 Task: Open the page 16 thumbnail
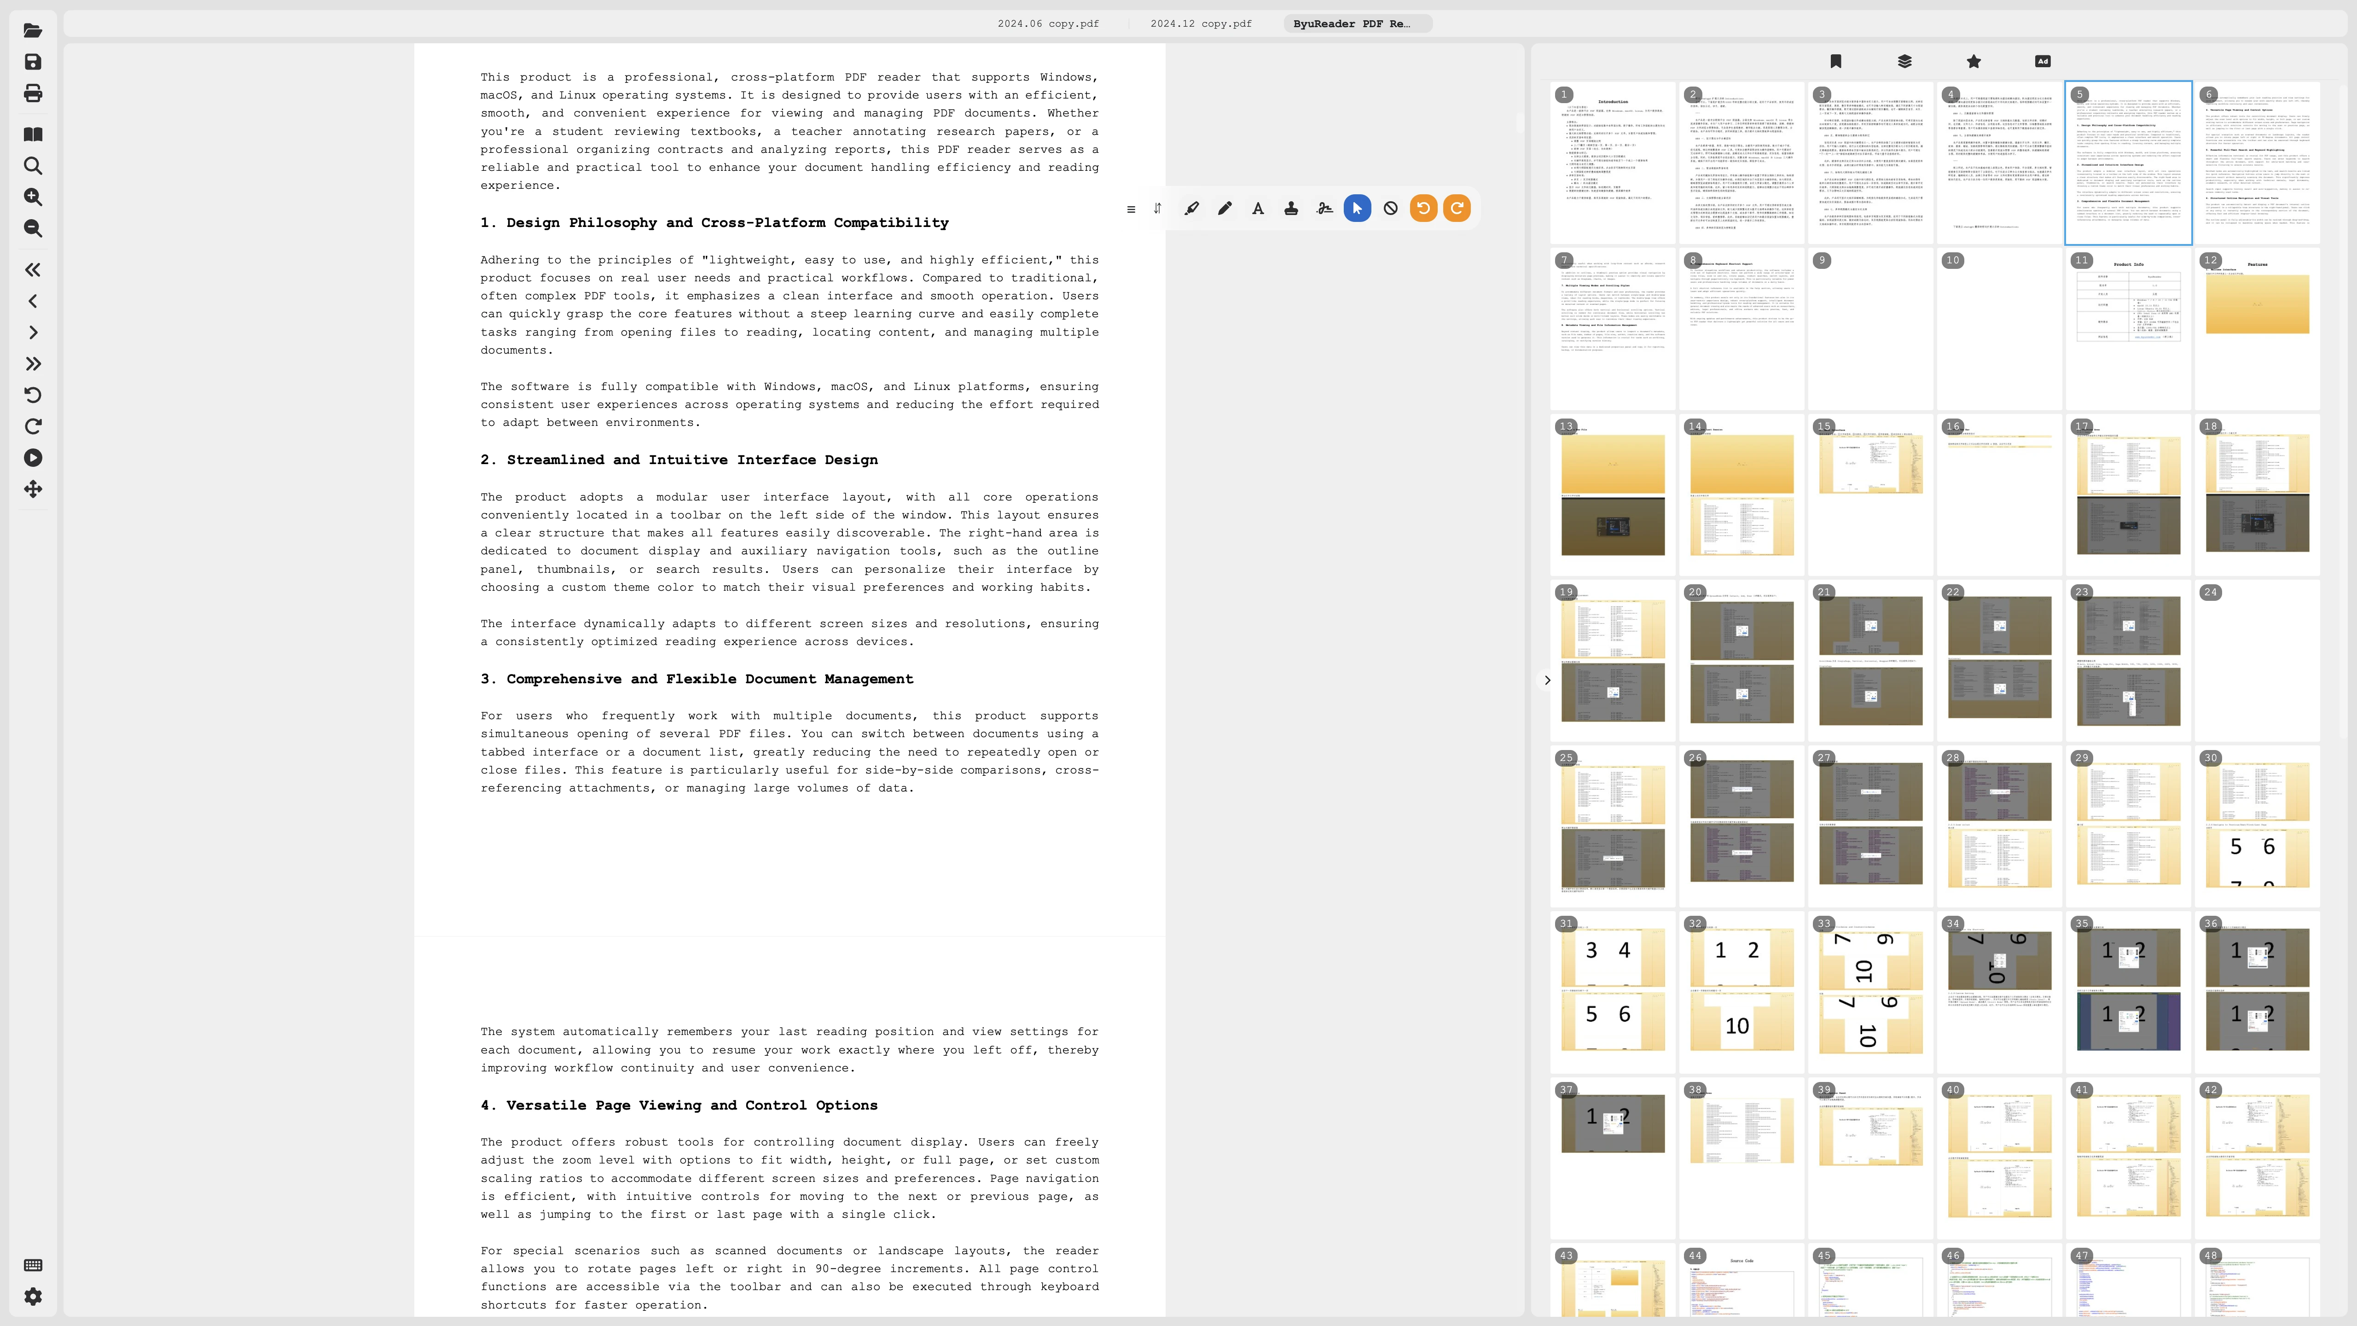tap(1999, 495)
